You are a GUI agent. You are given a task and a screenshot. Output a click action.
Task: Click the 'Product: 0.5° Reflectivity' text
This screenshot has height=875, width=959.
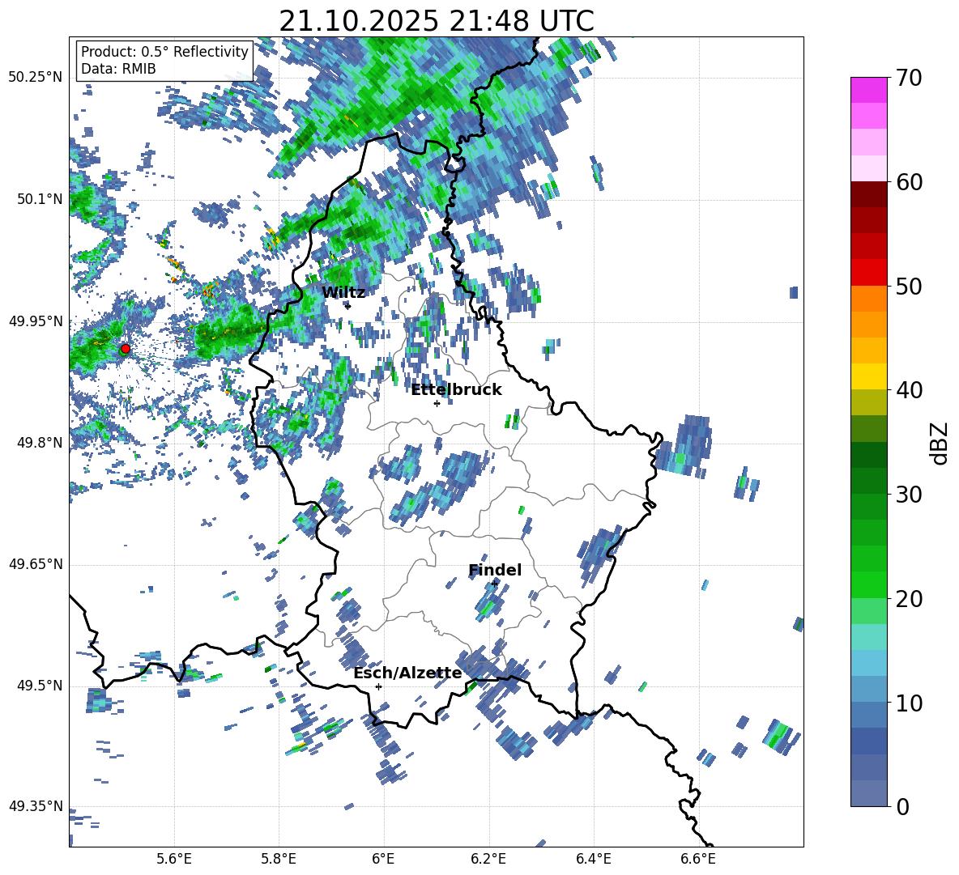coord(164,52)
